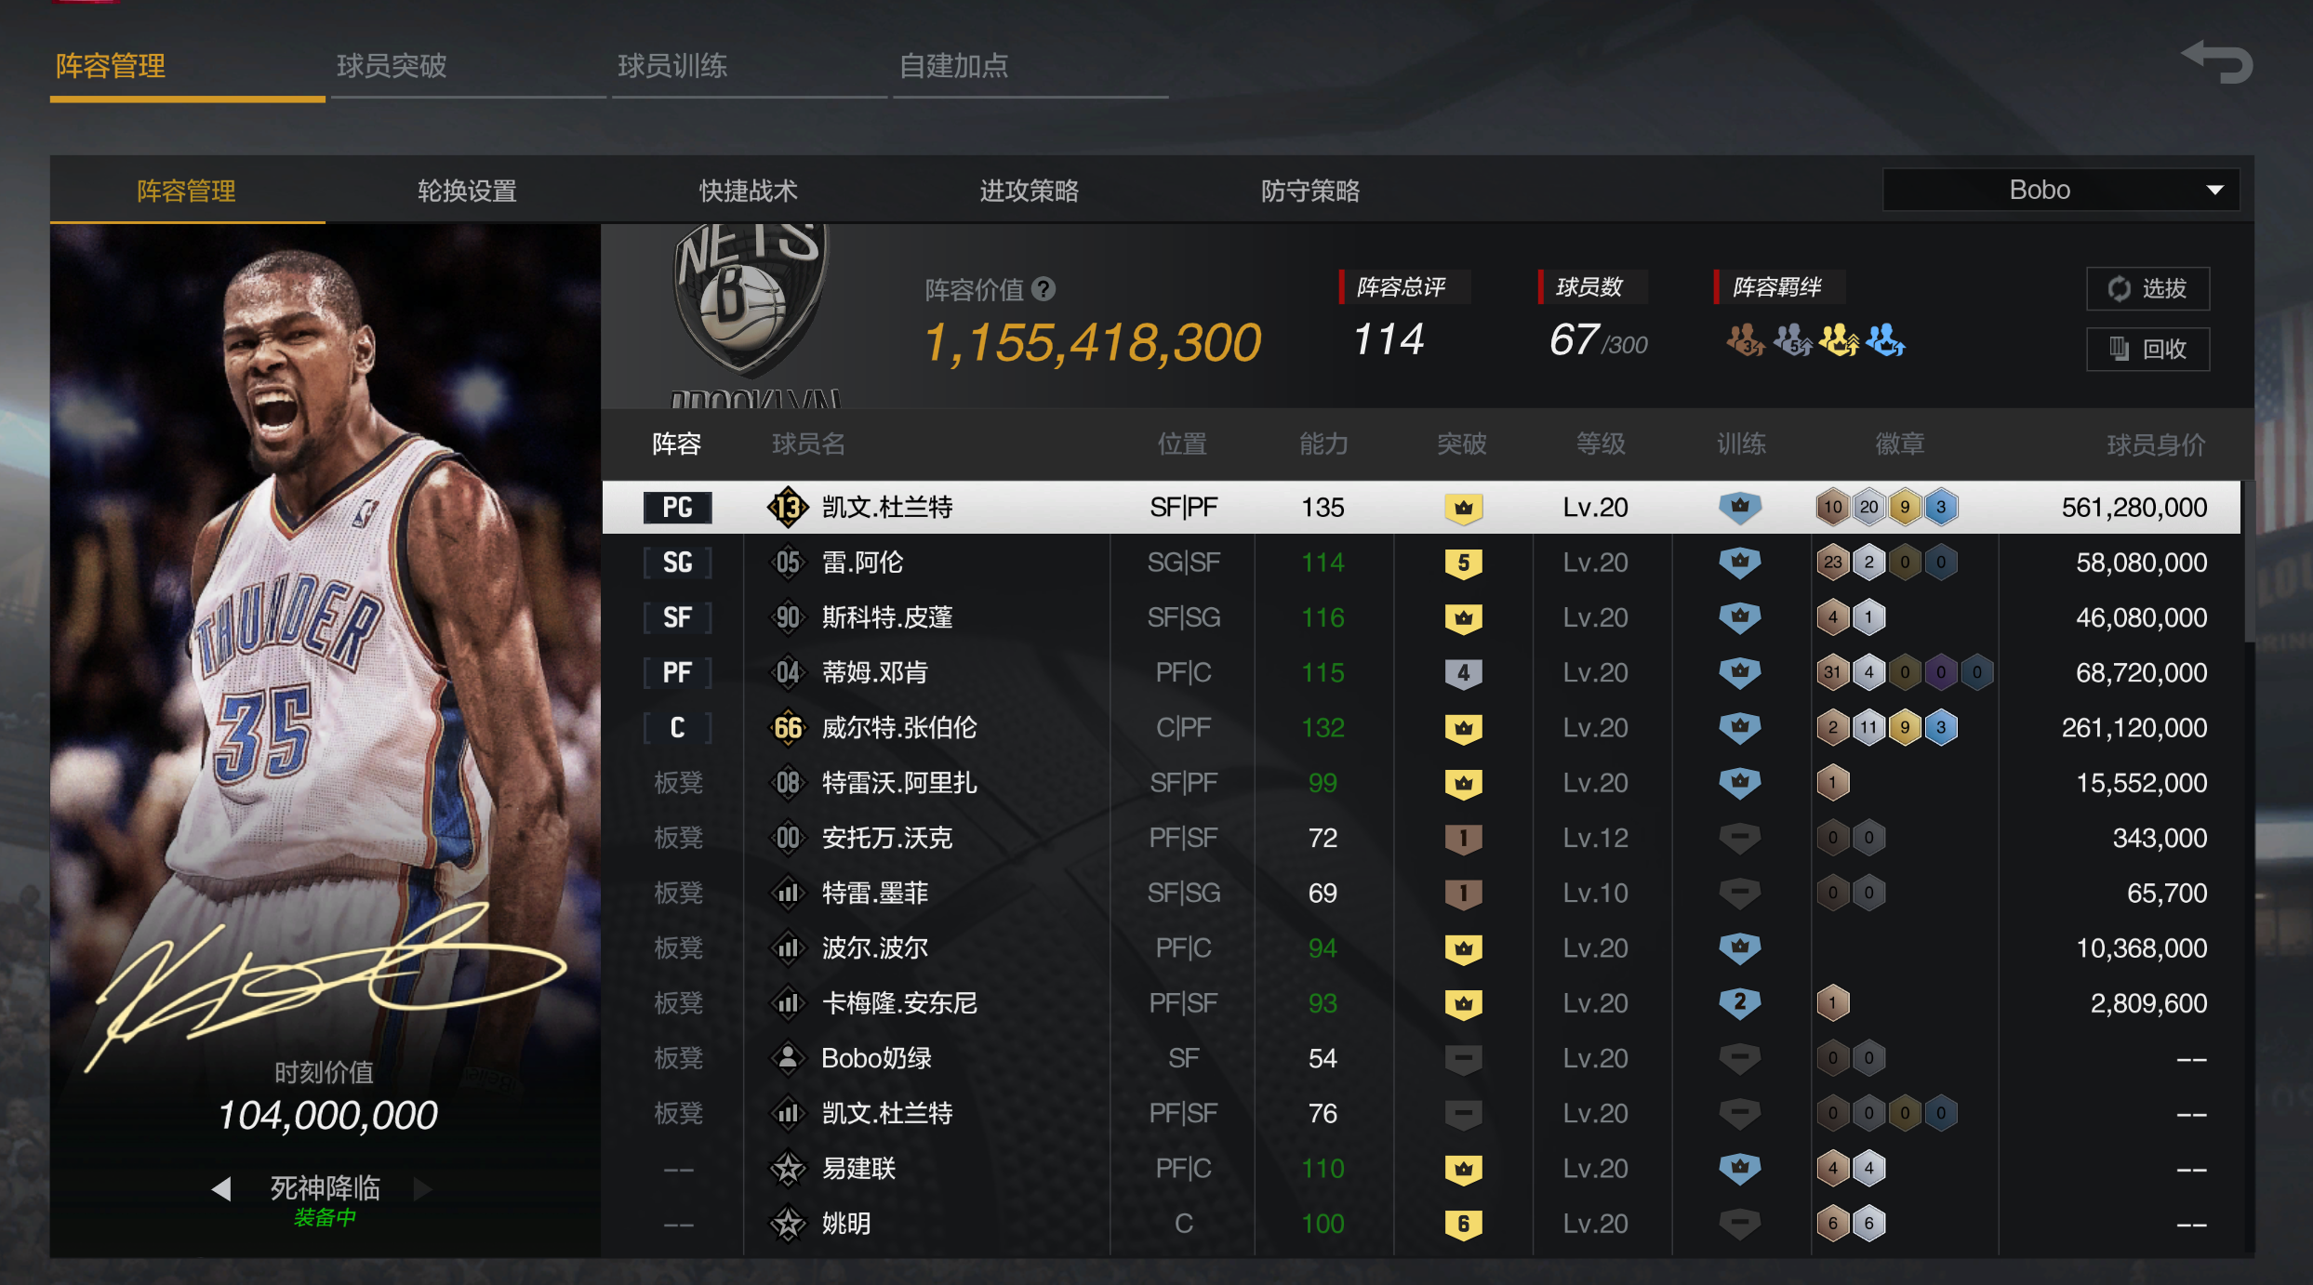Select the SG slot for 雷.阿伦
This screenshot has width=2313, height=1285.
(677, 563)
